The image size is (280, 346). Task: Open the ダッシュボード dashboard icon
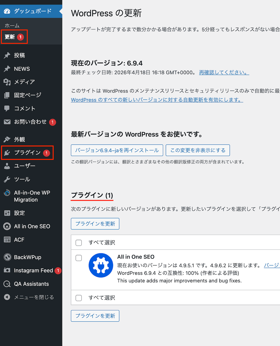(x=7, y=11)
